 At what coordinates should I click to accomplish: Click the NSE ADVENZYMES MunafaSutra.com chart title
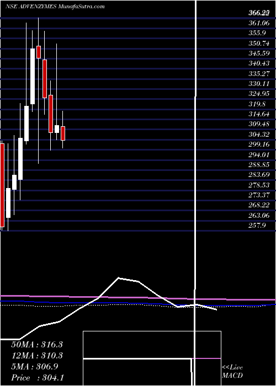point(55,7)
